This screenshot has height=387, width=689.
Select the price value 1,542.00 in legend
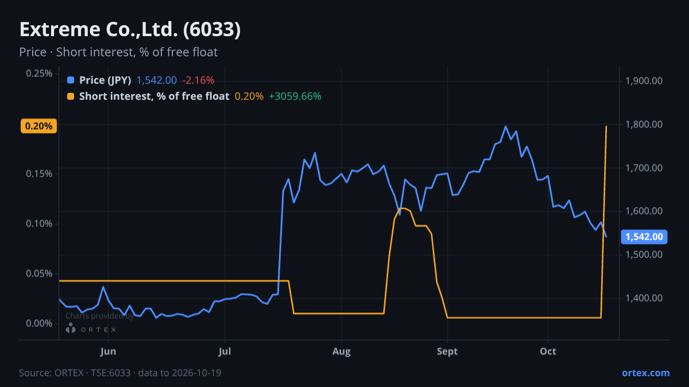click(x=156, y=80)
